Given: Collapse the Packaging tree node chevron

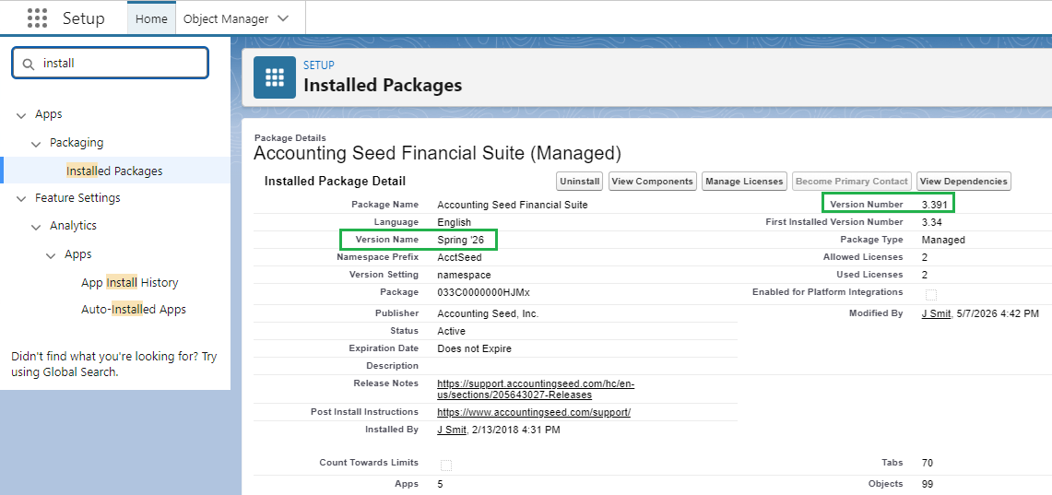Looking at the screenshot, I should point(35,144).
